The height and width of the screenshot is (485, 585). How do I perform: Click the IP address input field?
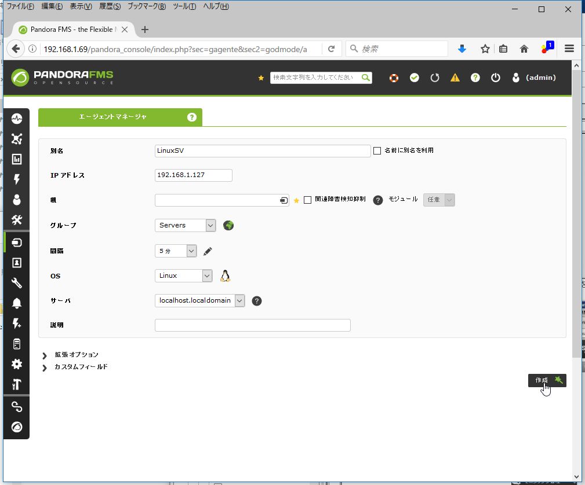point(193,175)
